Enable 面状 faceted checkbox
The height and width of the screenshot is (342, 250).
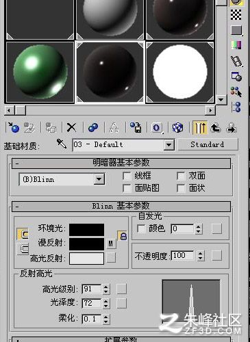[x=181, y=188]
